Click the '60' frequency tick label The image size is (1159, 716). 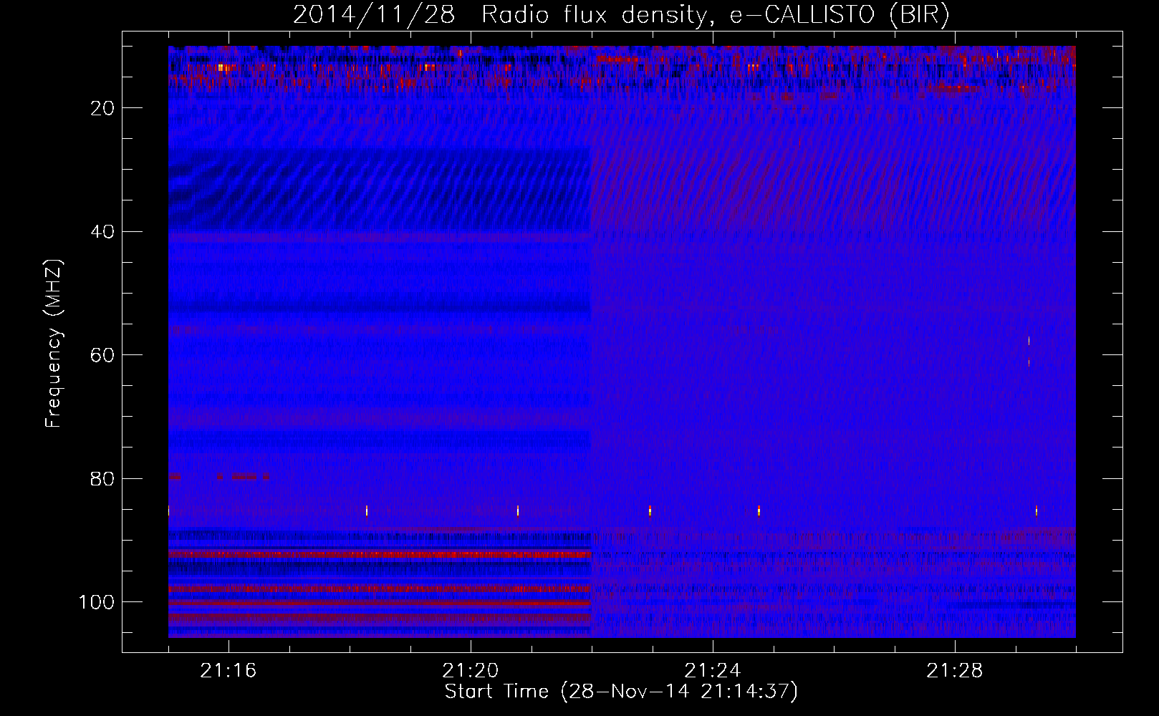102,355
